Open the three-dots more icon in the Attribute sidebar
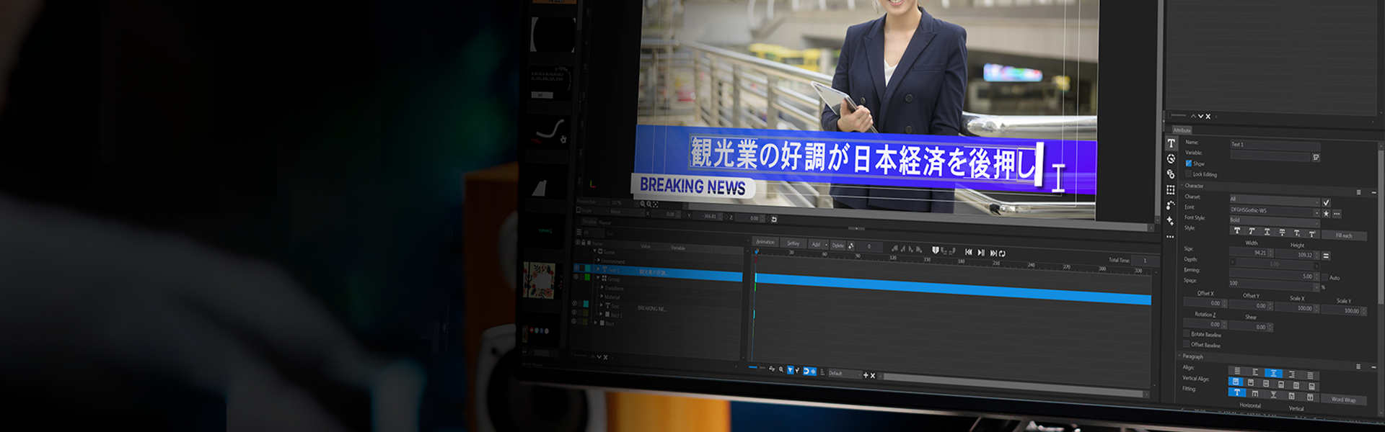 click(1170, 237)
